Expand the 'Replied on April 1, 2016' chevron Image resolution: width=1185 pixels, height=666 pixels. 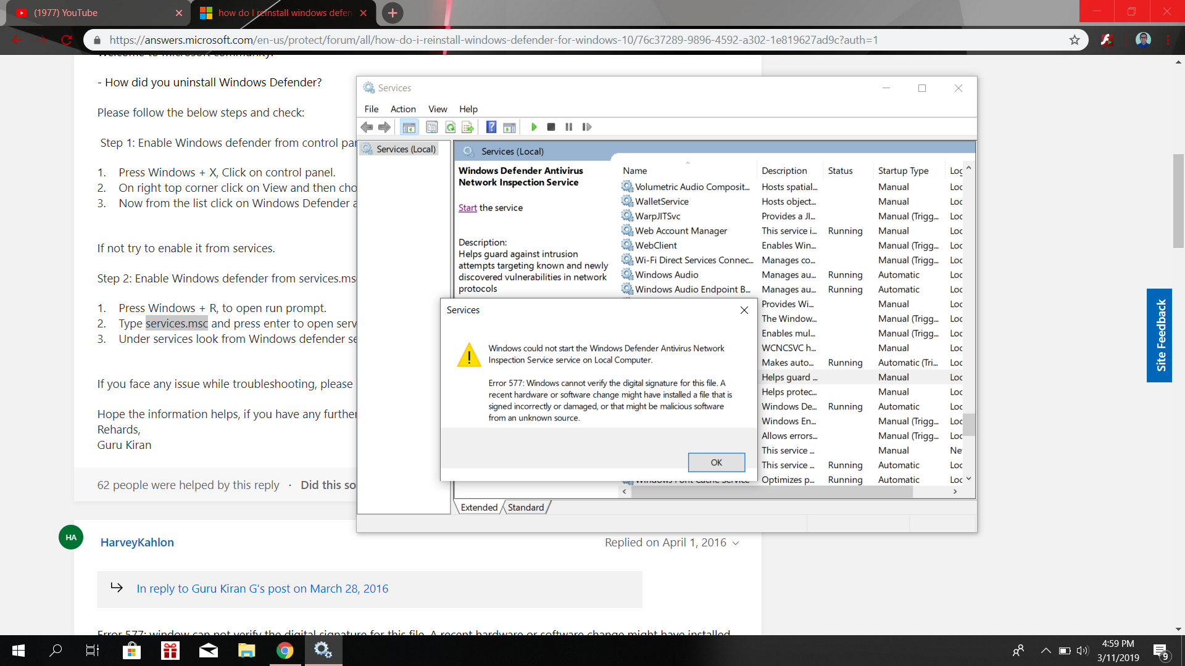tap(736, 543)
